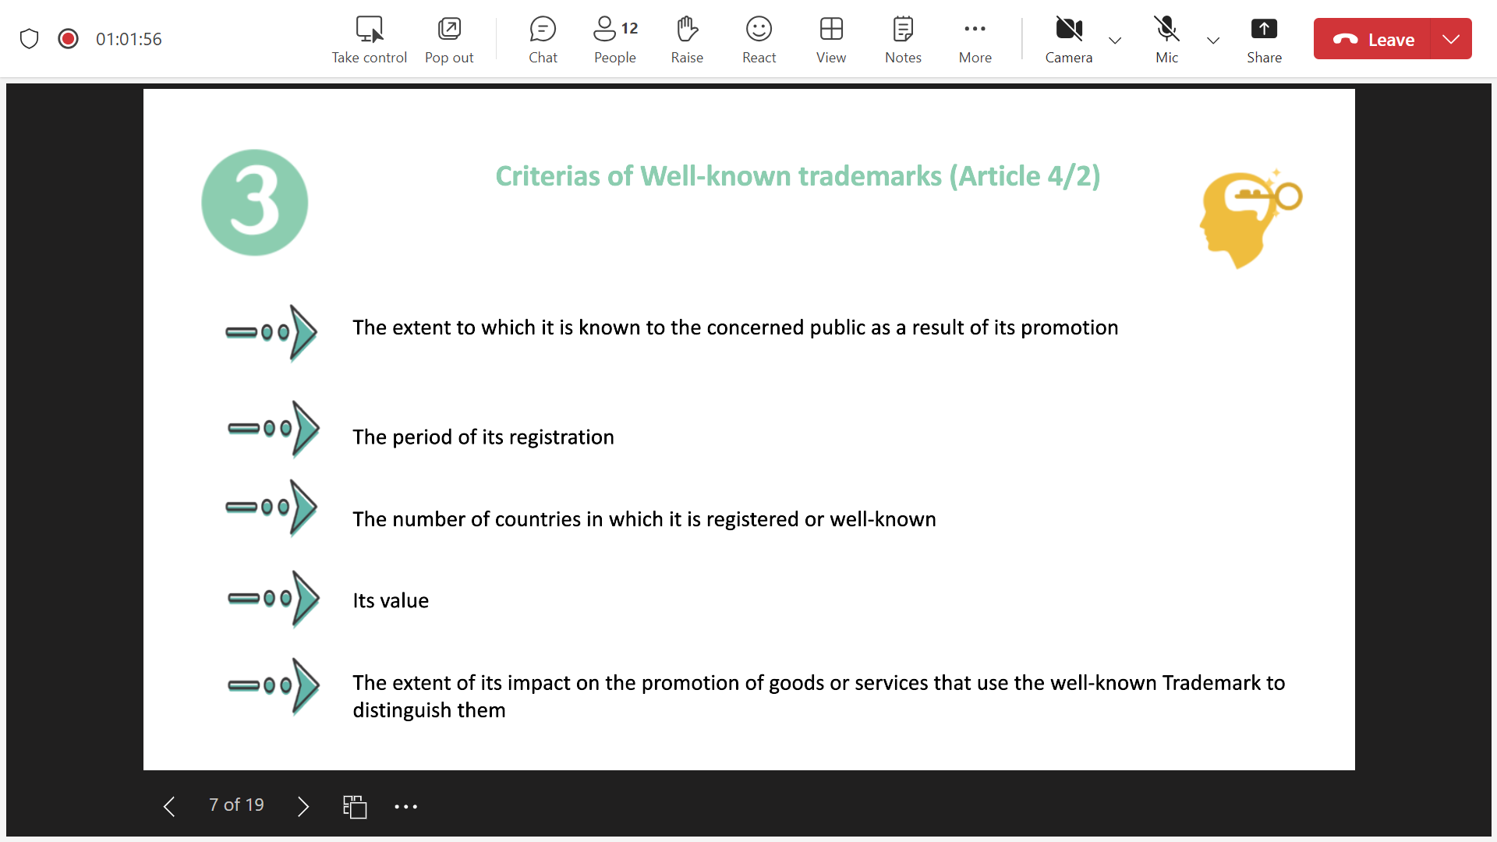Open the View layout menu
This screenshot has height=842, width=1497.
click(x=831, y=39)
